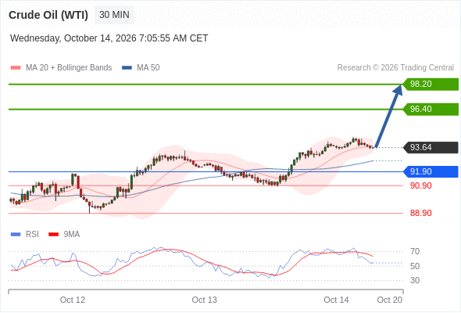Click the date and time line
The image size is (461, 313).
(x=109, y=38)
